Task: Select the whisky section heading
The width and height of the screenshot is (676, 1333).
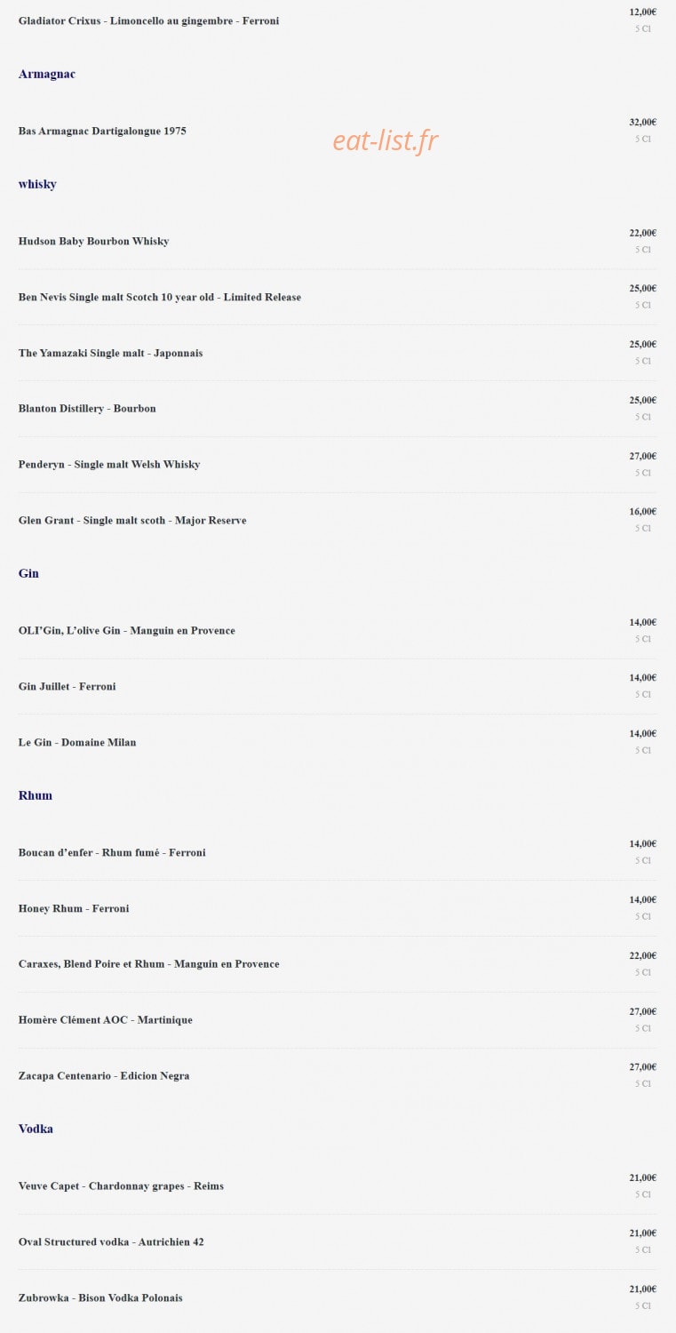Action: point(37,184)
